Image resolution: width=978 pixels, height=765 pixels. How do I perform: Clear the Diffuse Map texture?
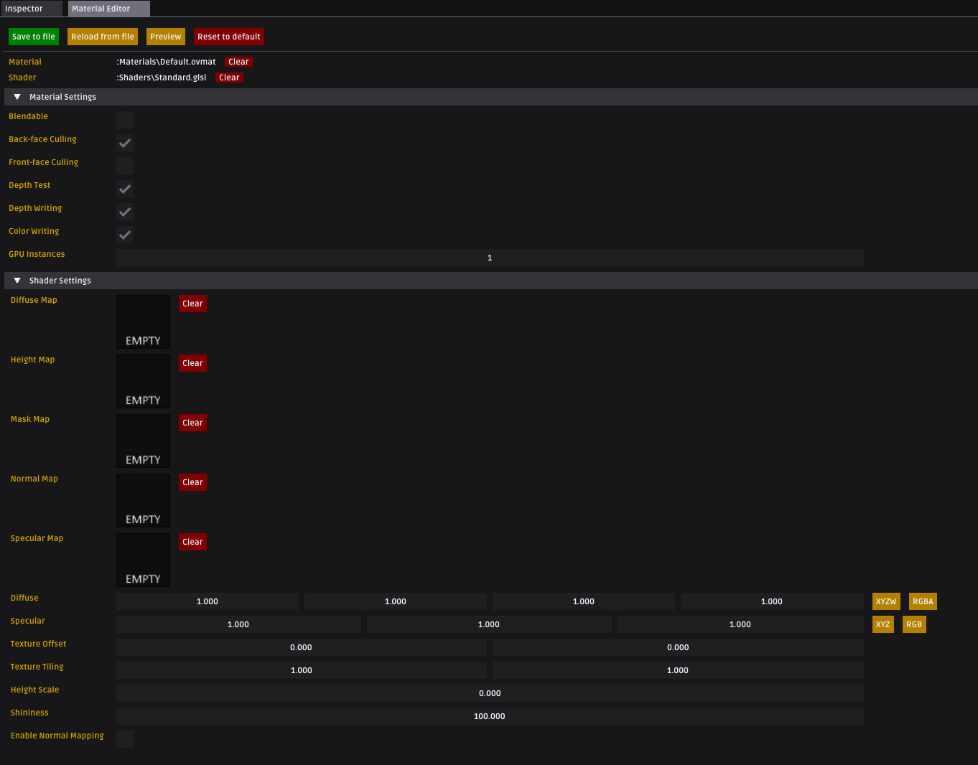[x=192, y=304]
